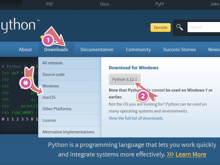
Task: Expand the Documentation menu
Action: 97,50
